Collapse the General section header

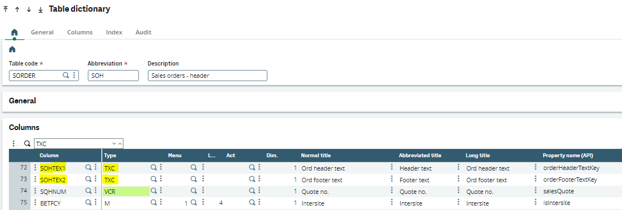coord(22,101)
